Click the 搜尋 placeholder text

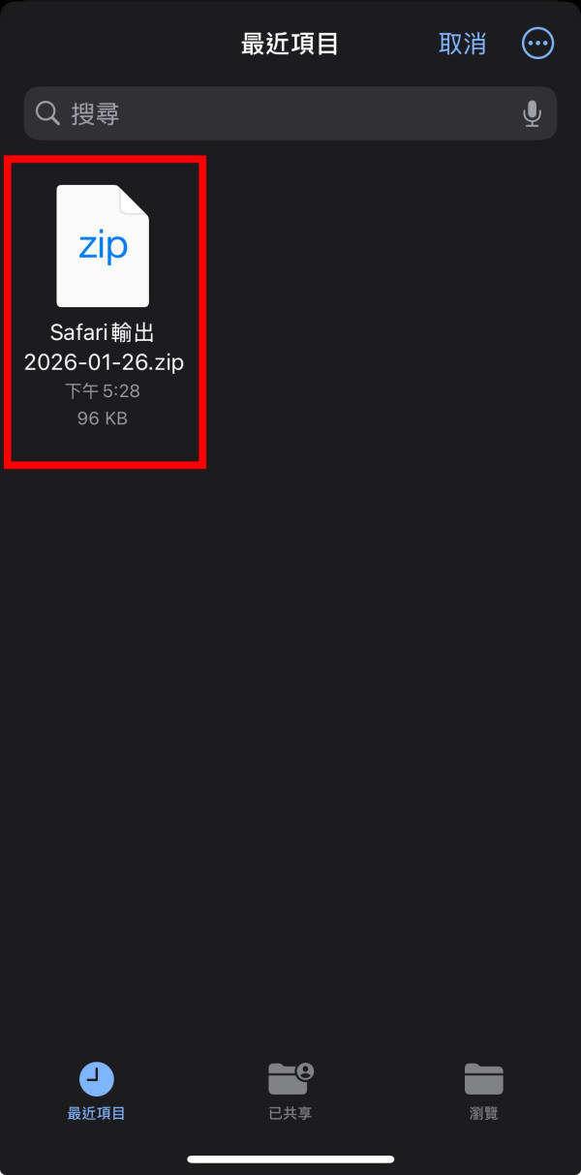pos(95,114)
